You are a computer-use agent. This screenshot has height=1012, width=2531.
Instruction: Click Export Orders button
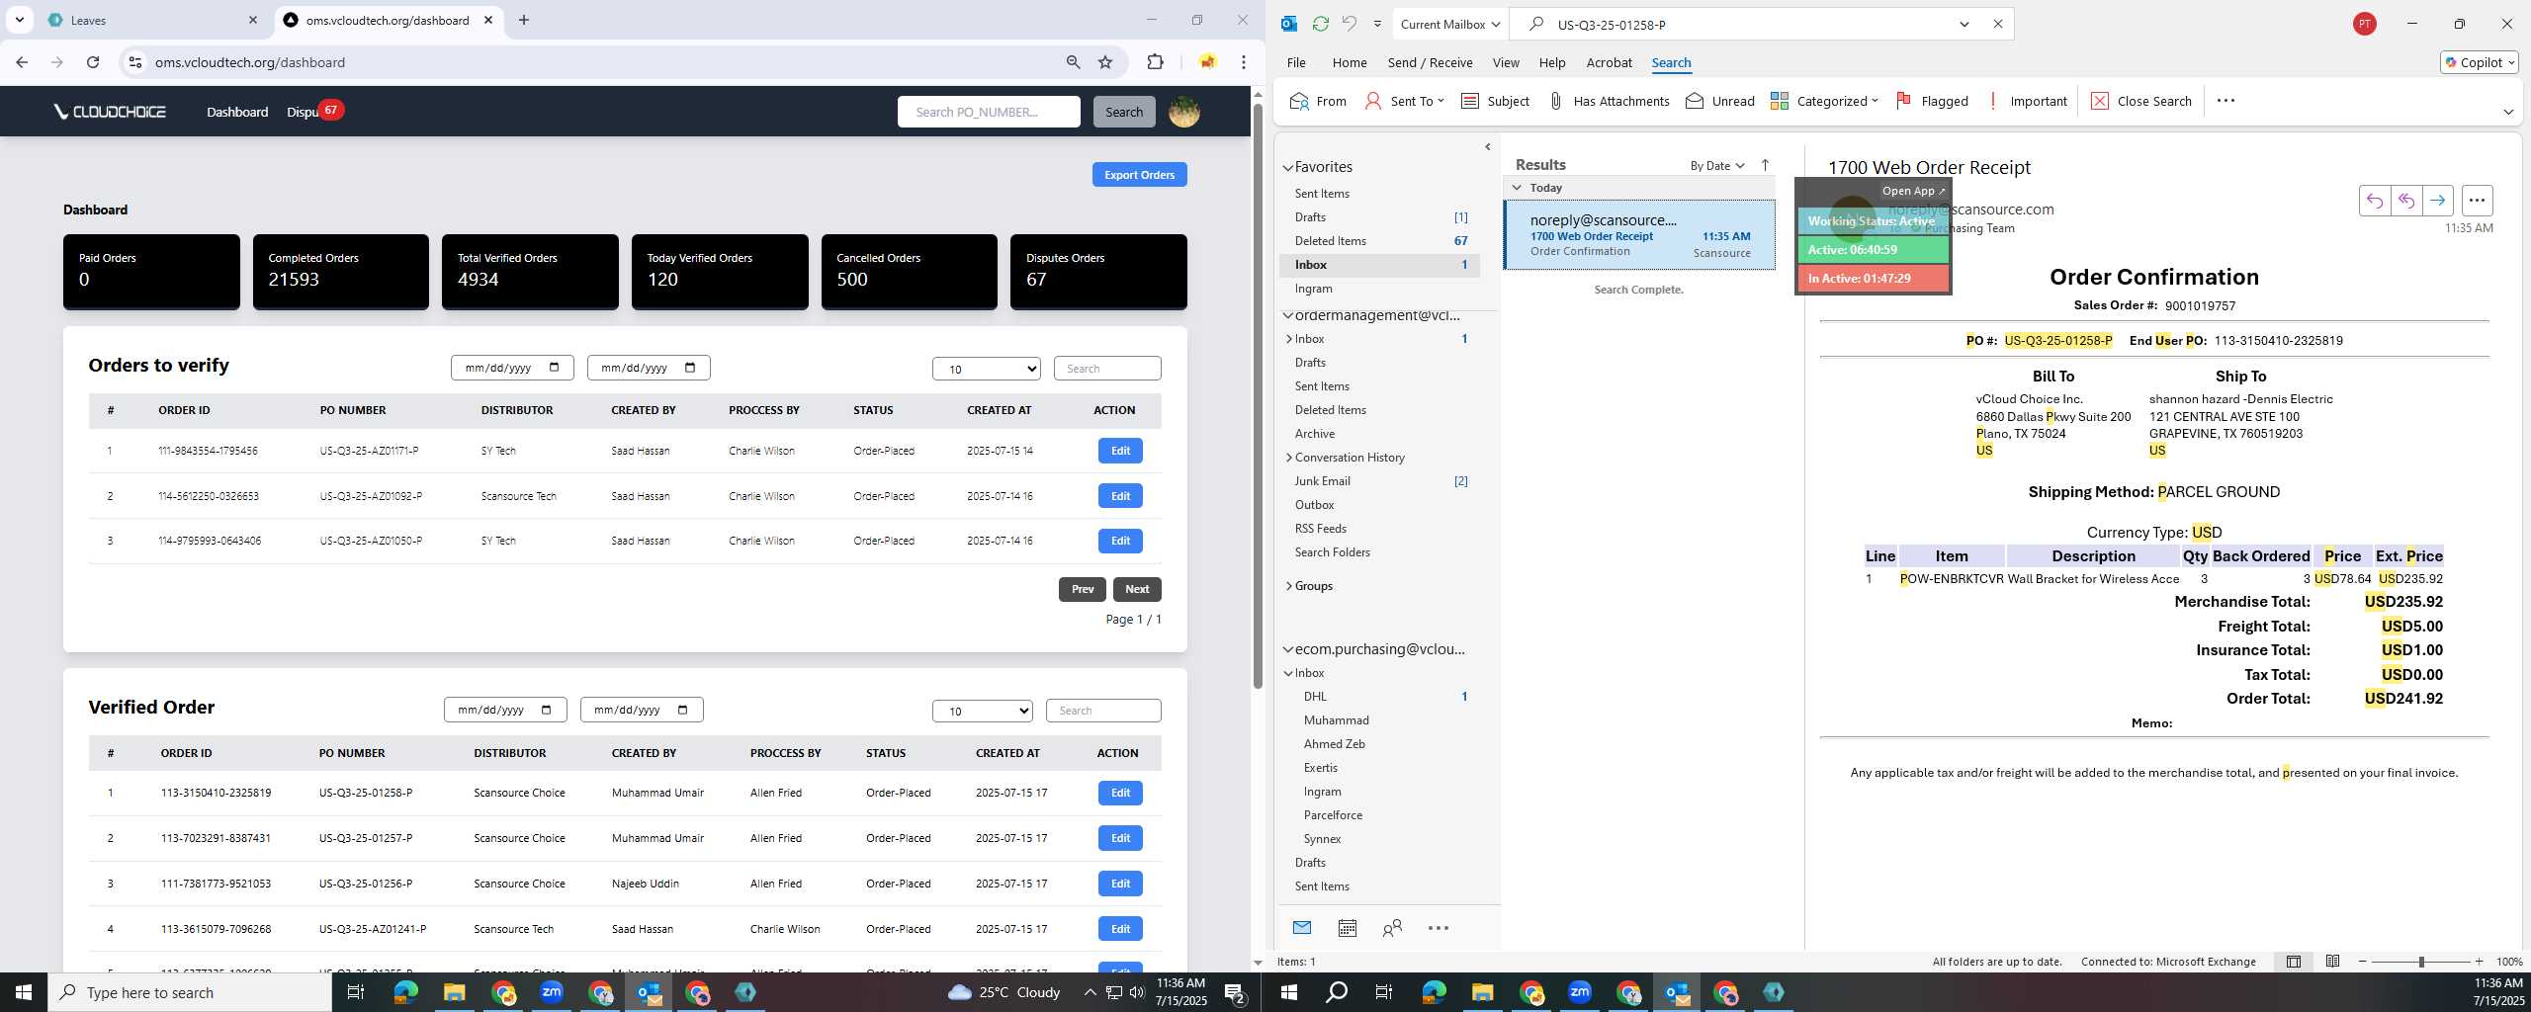[x=1139, y=175]
